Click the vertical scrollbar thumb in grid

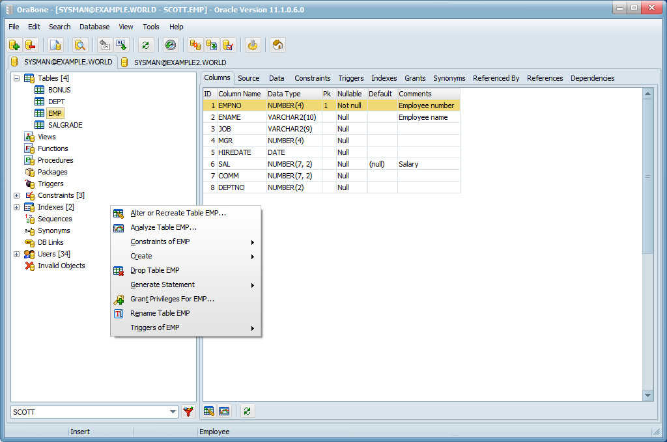pyautogui.click(x=647, y=176)
